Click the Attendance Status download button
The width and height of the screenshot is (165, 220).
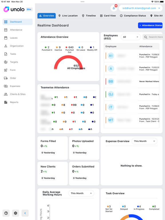[x=150, y=25]
